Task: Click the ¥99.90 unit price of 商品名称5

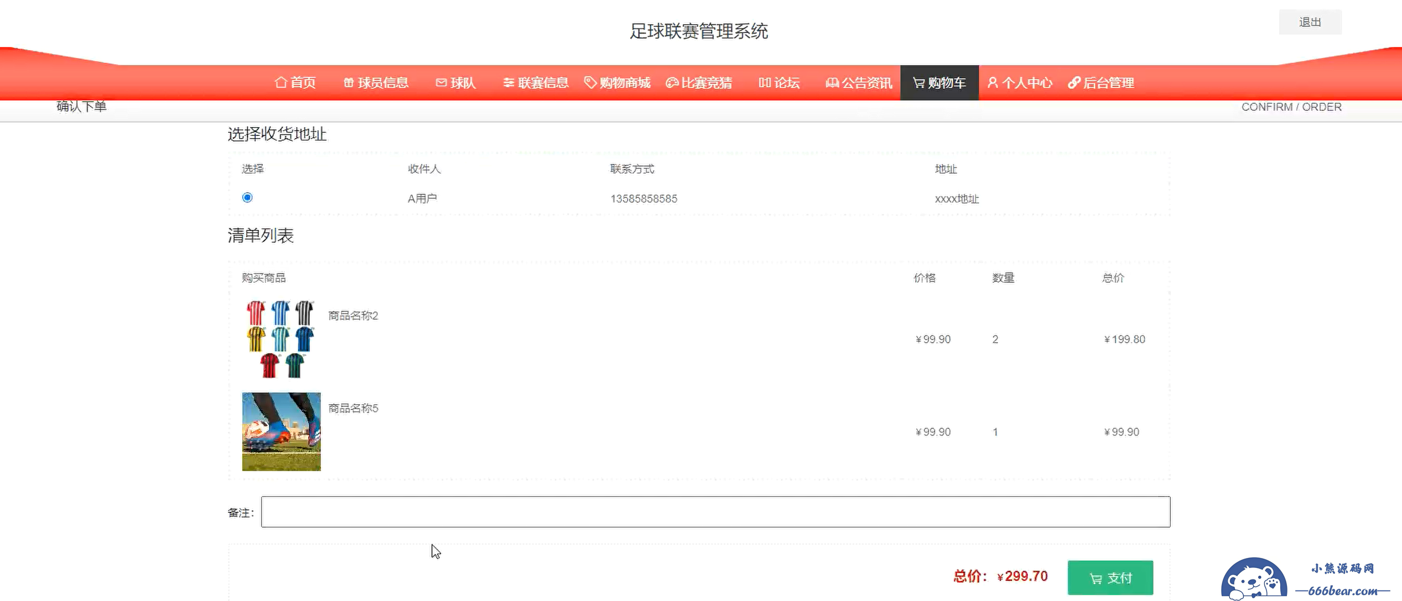Action: (933, 432)
